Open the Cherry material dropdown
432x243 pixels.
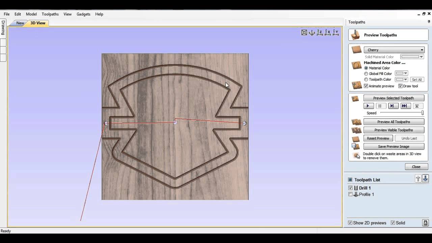click(x=394, y=50)
